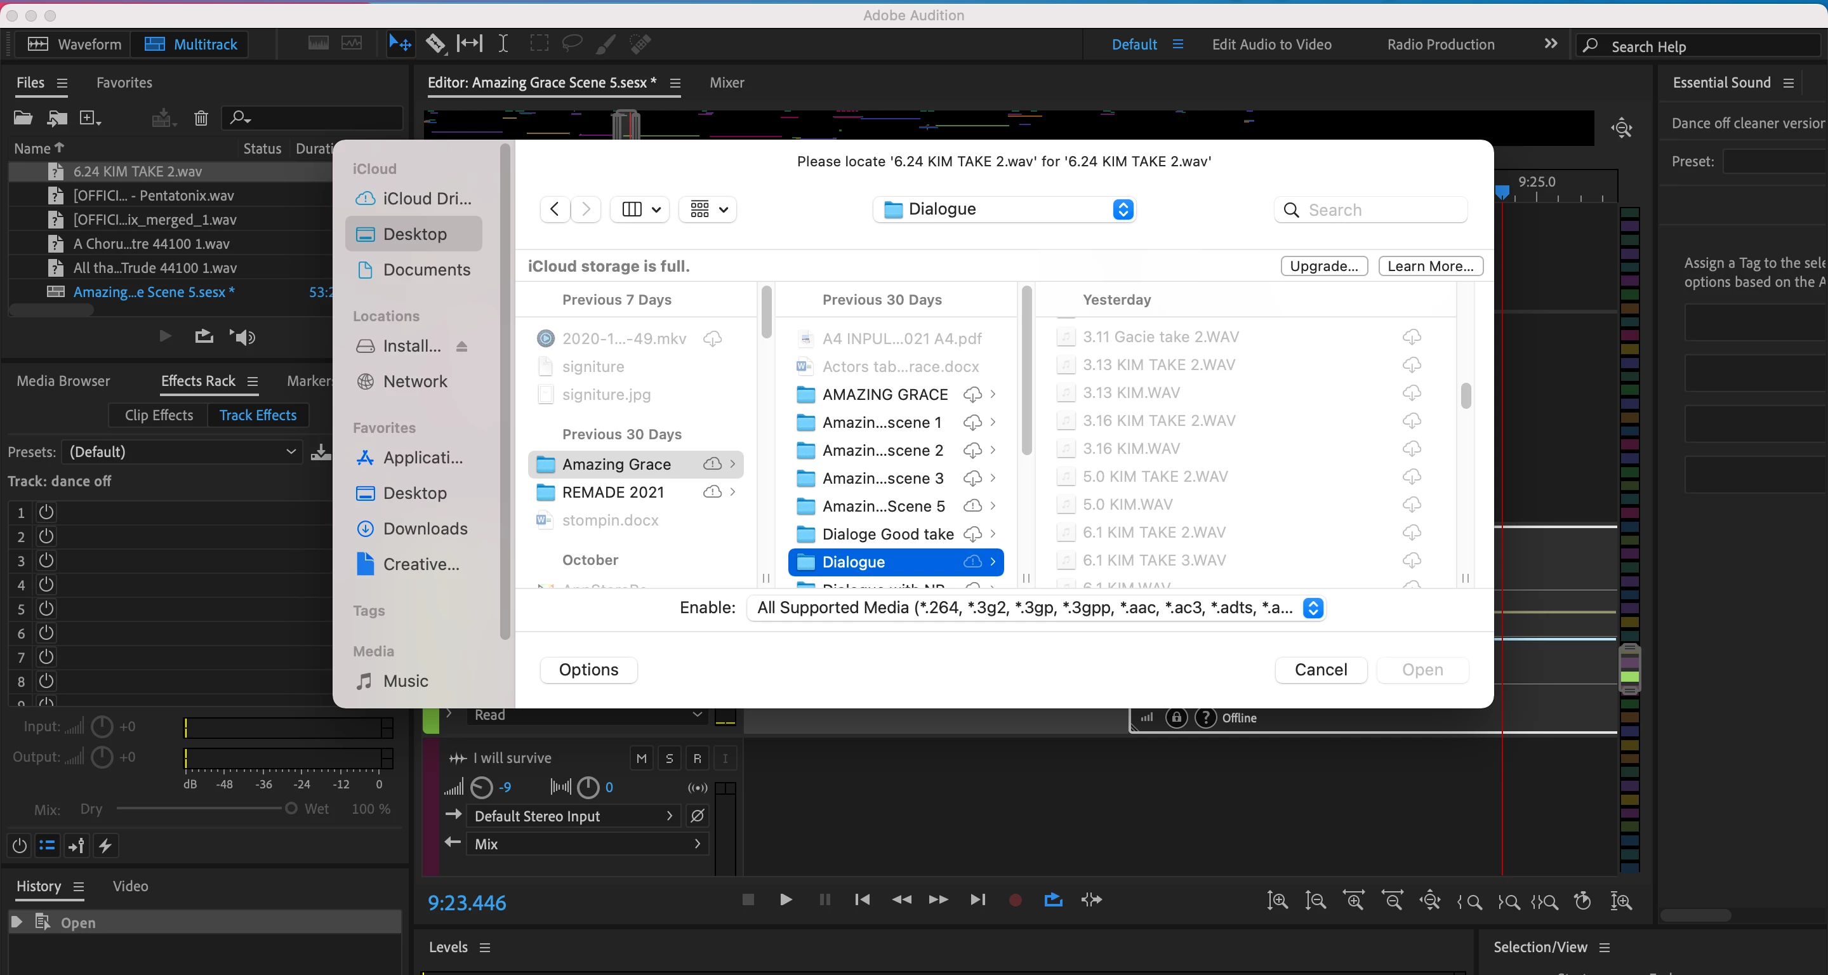
Task: Solo the I will survive track
Action: [x=668, y=759]
